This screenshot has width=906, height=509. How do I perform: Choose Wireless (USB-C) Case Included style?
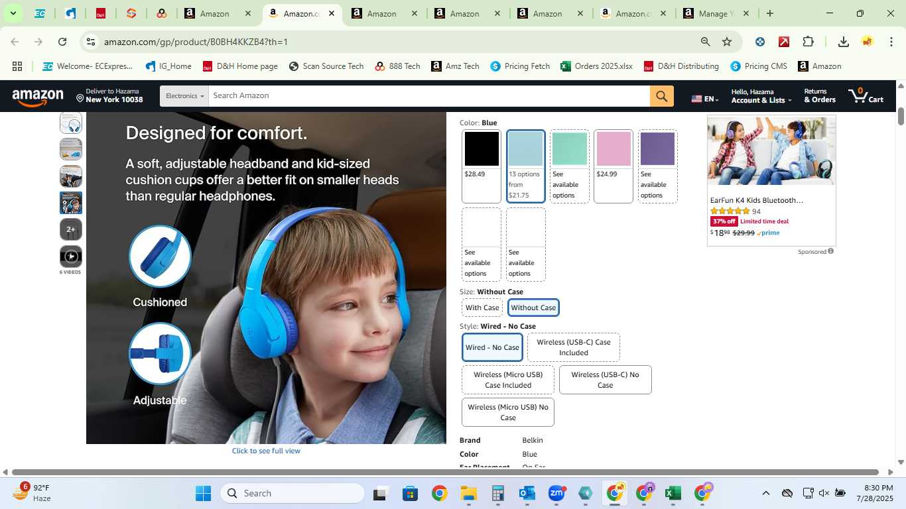click(x=574, y=347)
